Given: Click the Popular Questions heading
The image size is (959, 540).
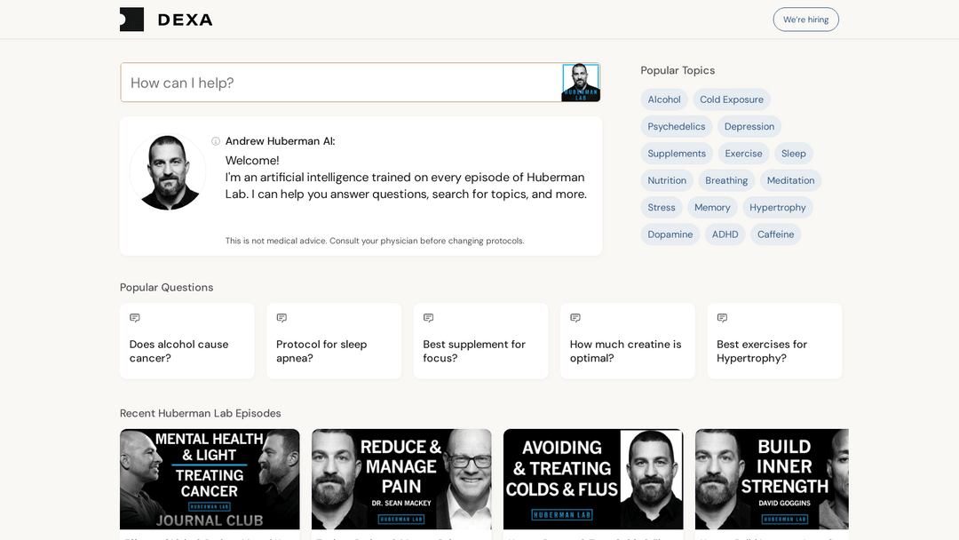Looking at the screenshot, I should coord(166,288).
